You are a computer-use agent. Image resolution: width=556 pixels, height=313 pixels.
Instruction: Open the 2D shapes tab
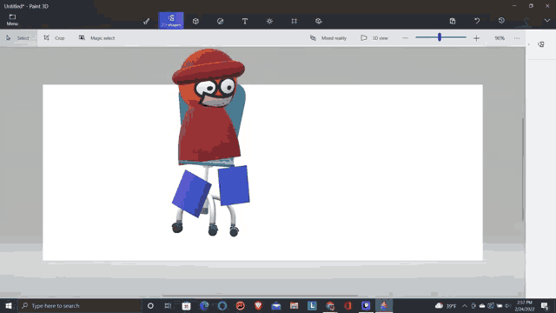(171, 20)
